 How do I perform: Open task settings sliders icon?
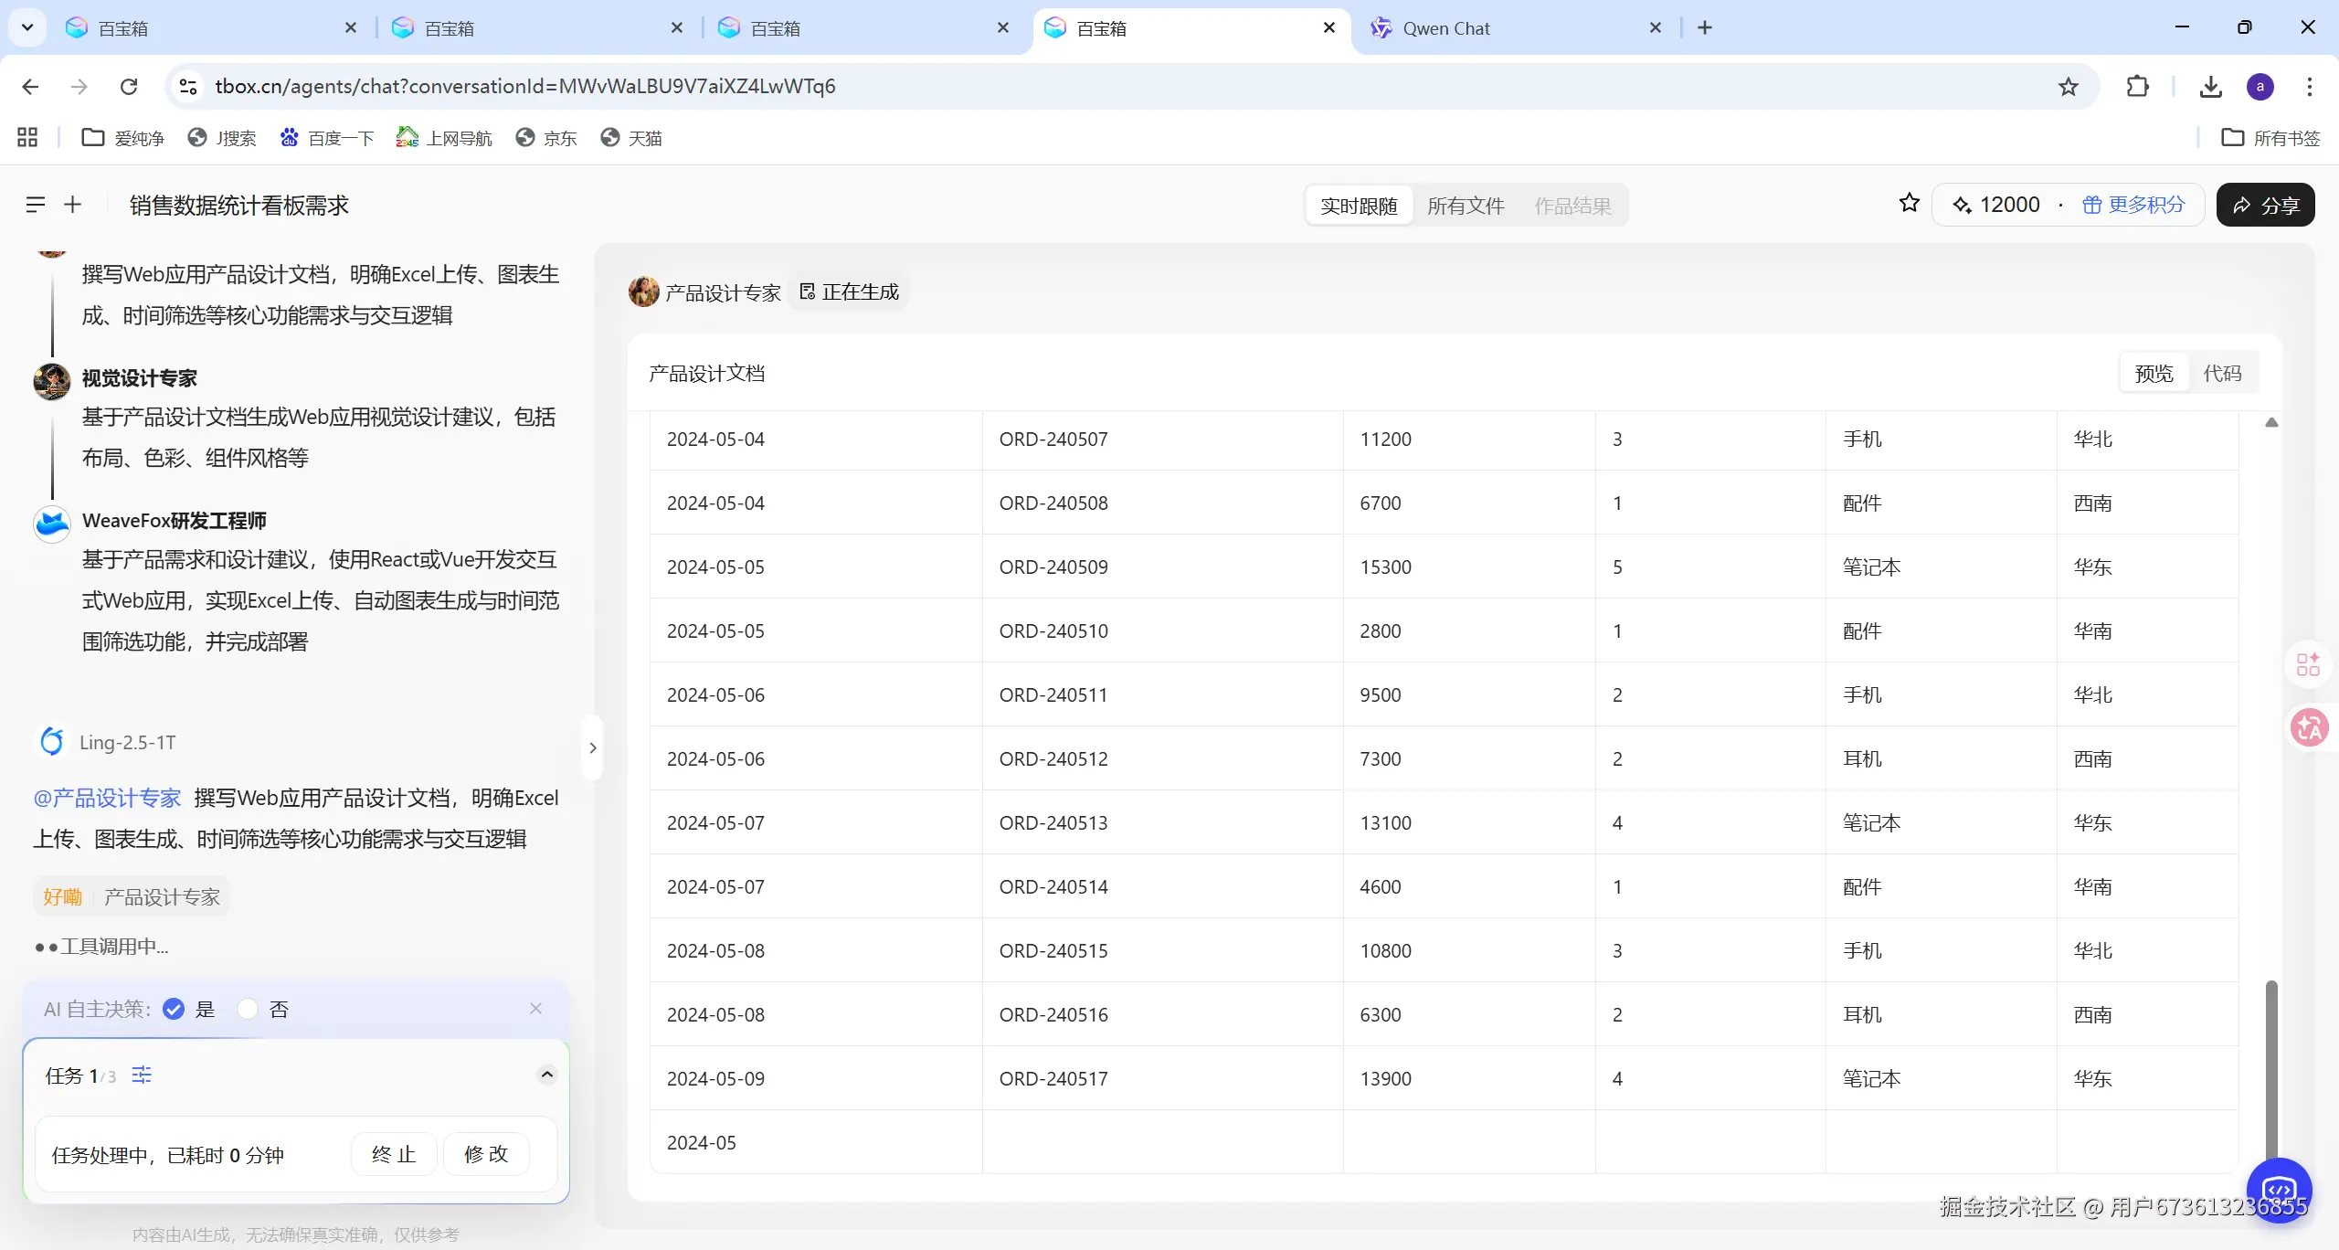[x=142, y=1075]
